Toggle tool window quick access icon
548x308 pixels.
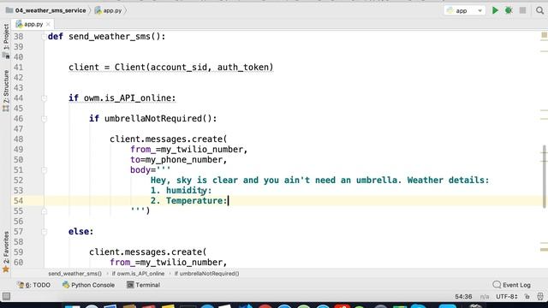pyautogui.click(x=6, y=297)
